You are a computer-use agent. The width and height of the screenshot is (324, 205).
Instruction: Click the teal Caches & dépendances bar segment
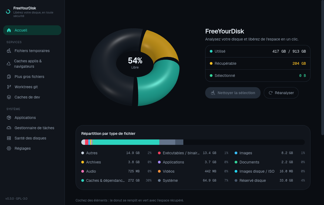point(126,142)
